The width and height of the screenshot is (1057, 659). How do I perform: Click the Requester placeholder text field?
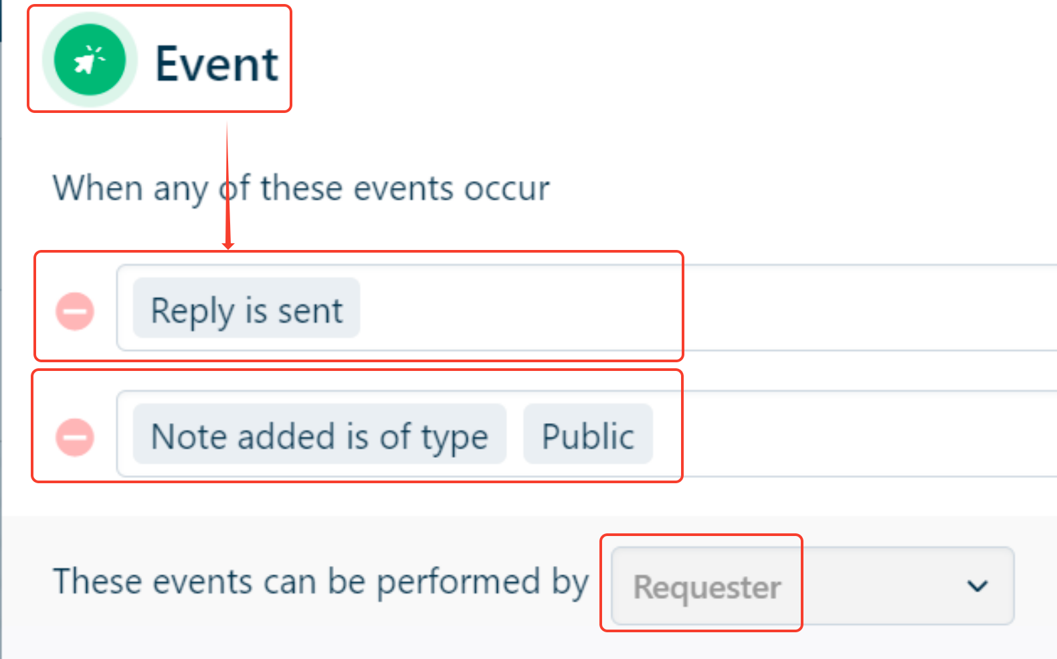[x=706, y=587]
